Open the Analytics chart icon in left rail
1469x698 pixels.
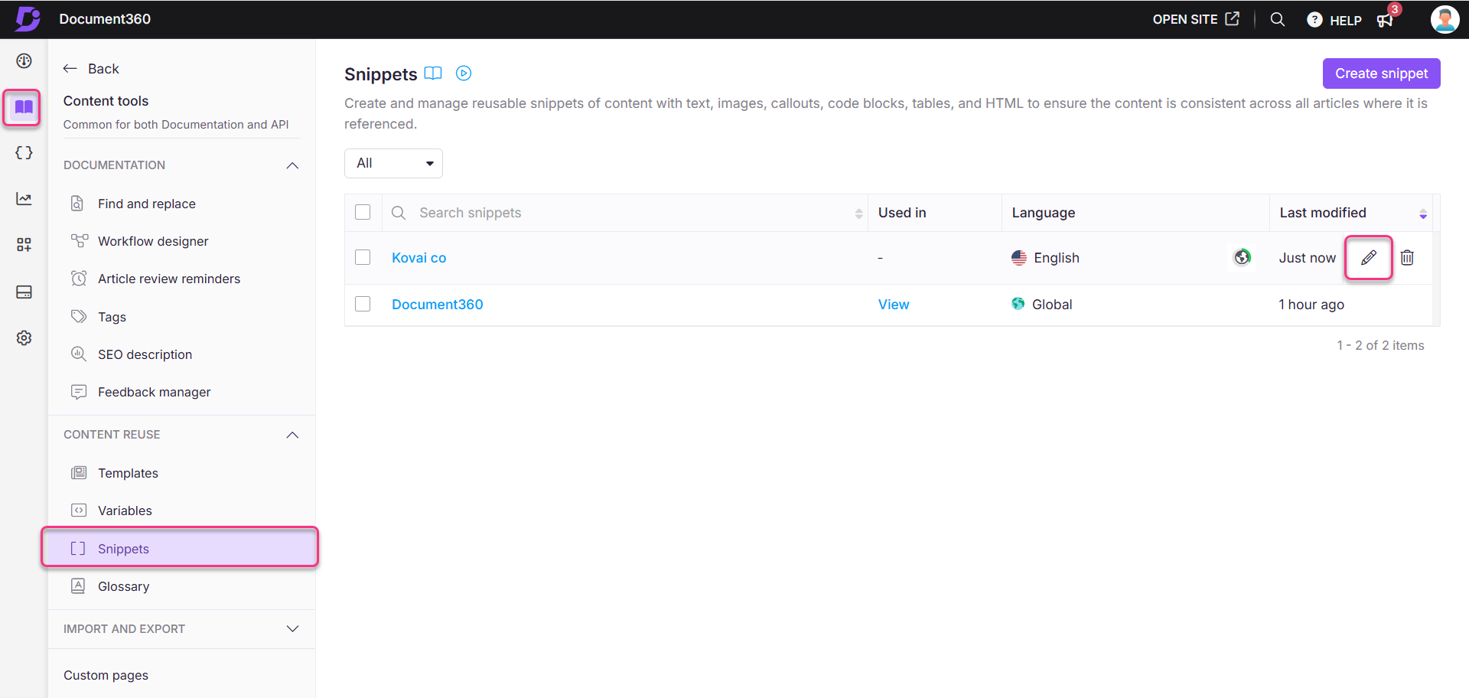[x=24, y=199]
